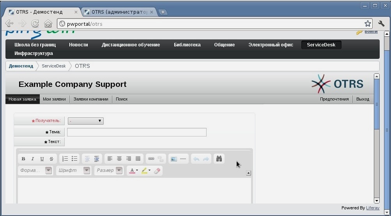Image resolution: width=391 pixels, height=216 pixels.
Task: Open the Библиотека menu item
Action: coord(187,45)
